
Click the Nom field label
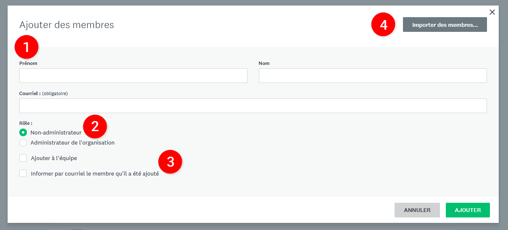[x=264, y=63]
